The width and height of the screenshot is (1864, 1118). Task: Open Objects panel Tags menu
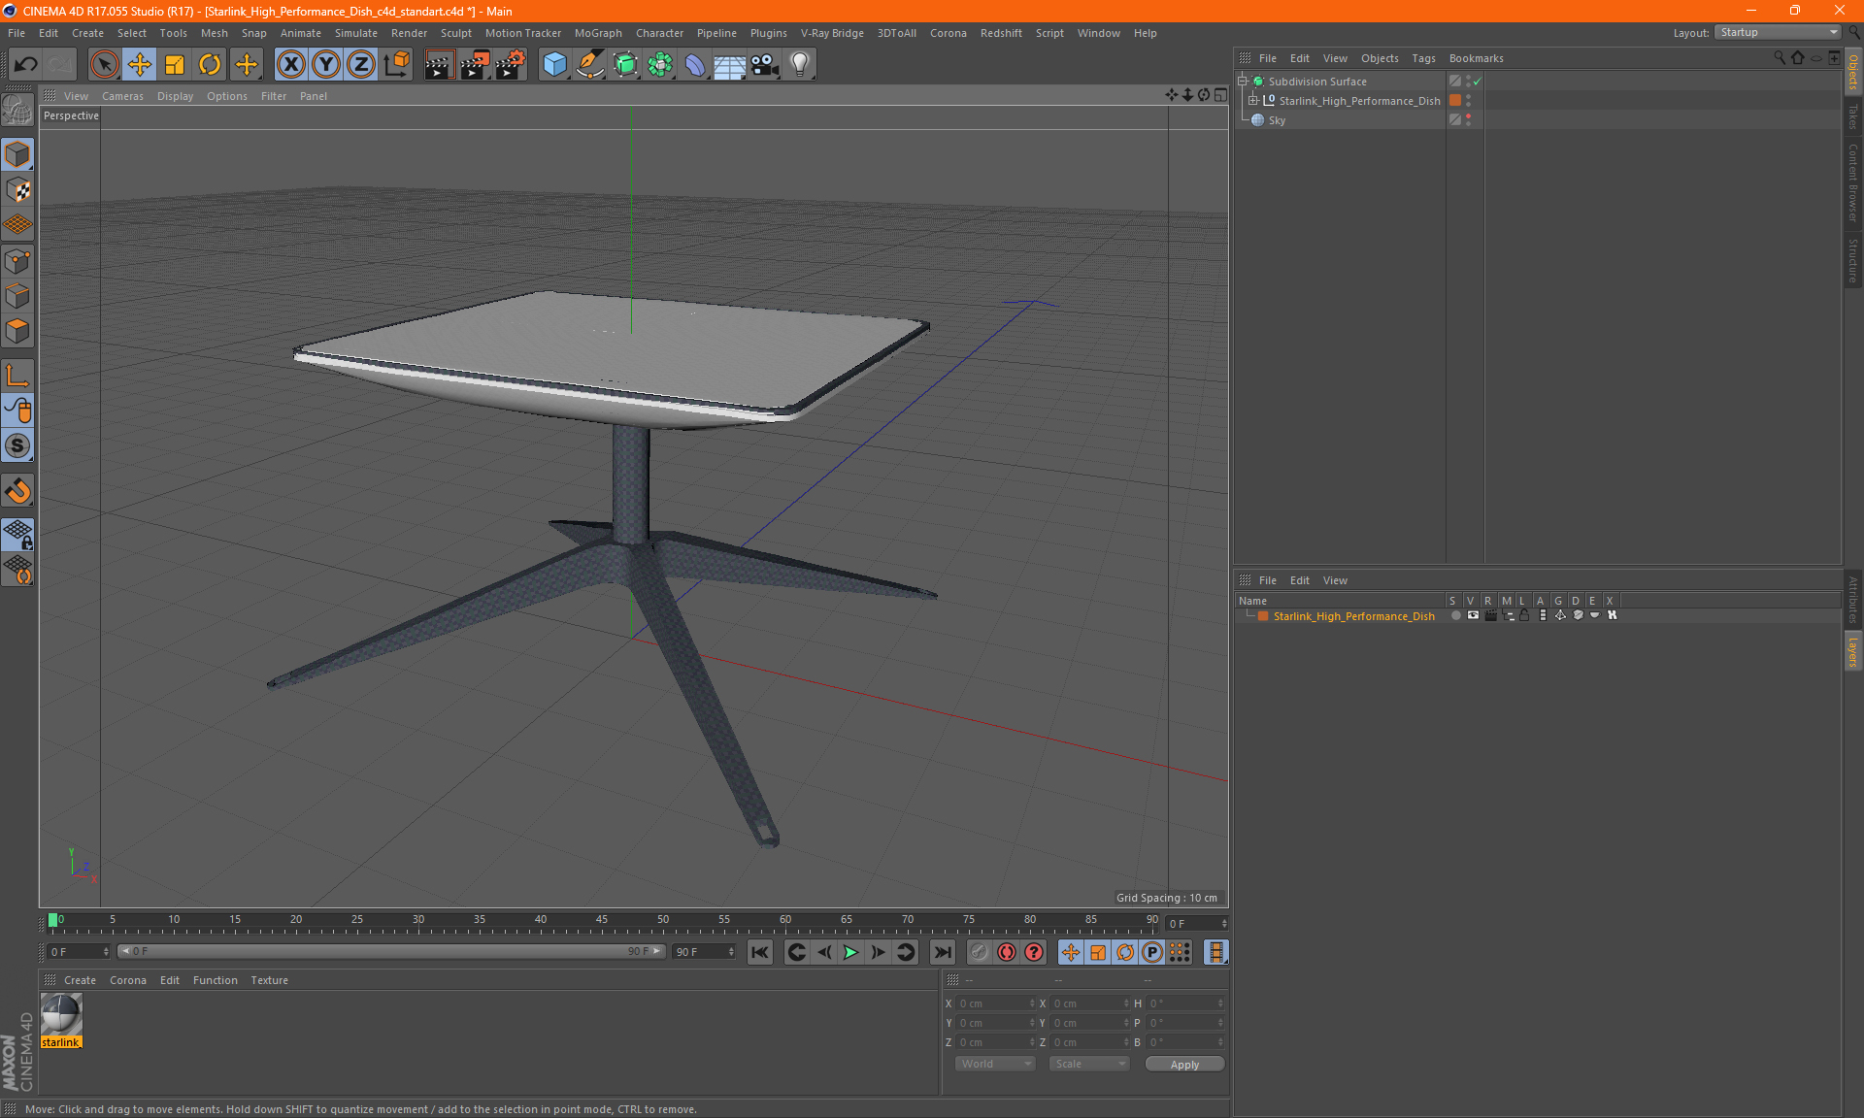pos(1423,58)
